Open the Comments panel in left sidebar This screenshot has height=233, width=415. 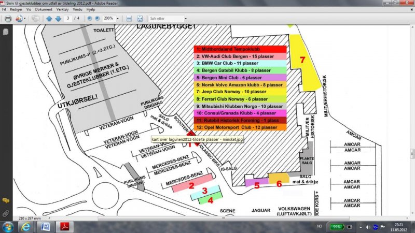pos(5,200)
